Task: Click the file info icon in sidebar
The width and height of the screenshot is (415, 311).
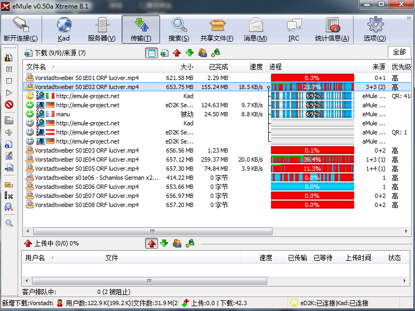Action: click(x=9, y=144)
